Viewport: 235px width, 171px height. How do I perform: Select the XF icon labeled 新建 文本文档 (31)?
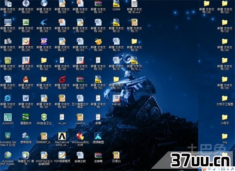click(x=44, y=41)
